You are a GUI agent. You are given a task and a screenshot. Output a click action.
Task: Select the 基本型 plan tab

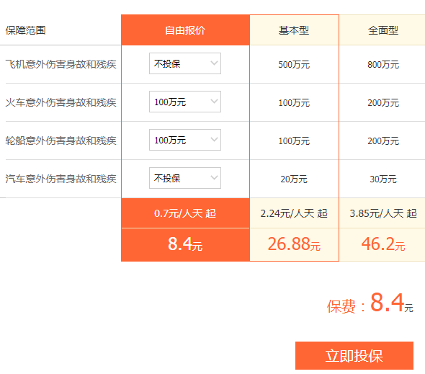[x=294, y=30]
